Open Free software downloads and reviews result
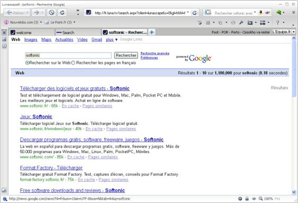The image size is (298, 203). point(73,191)
